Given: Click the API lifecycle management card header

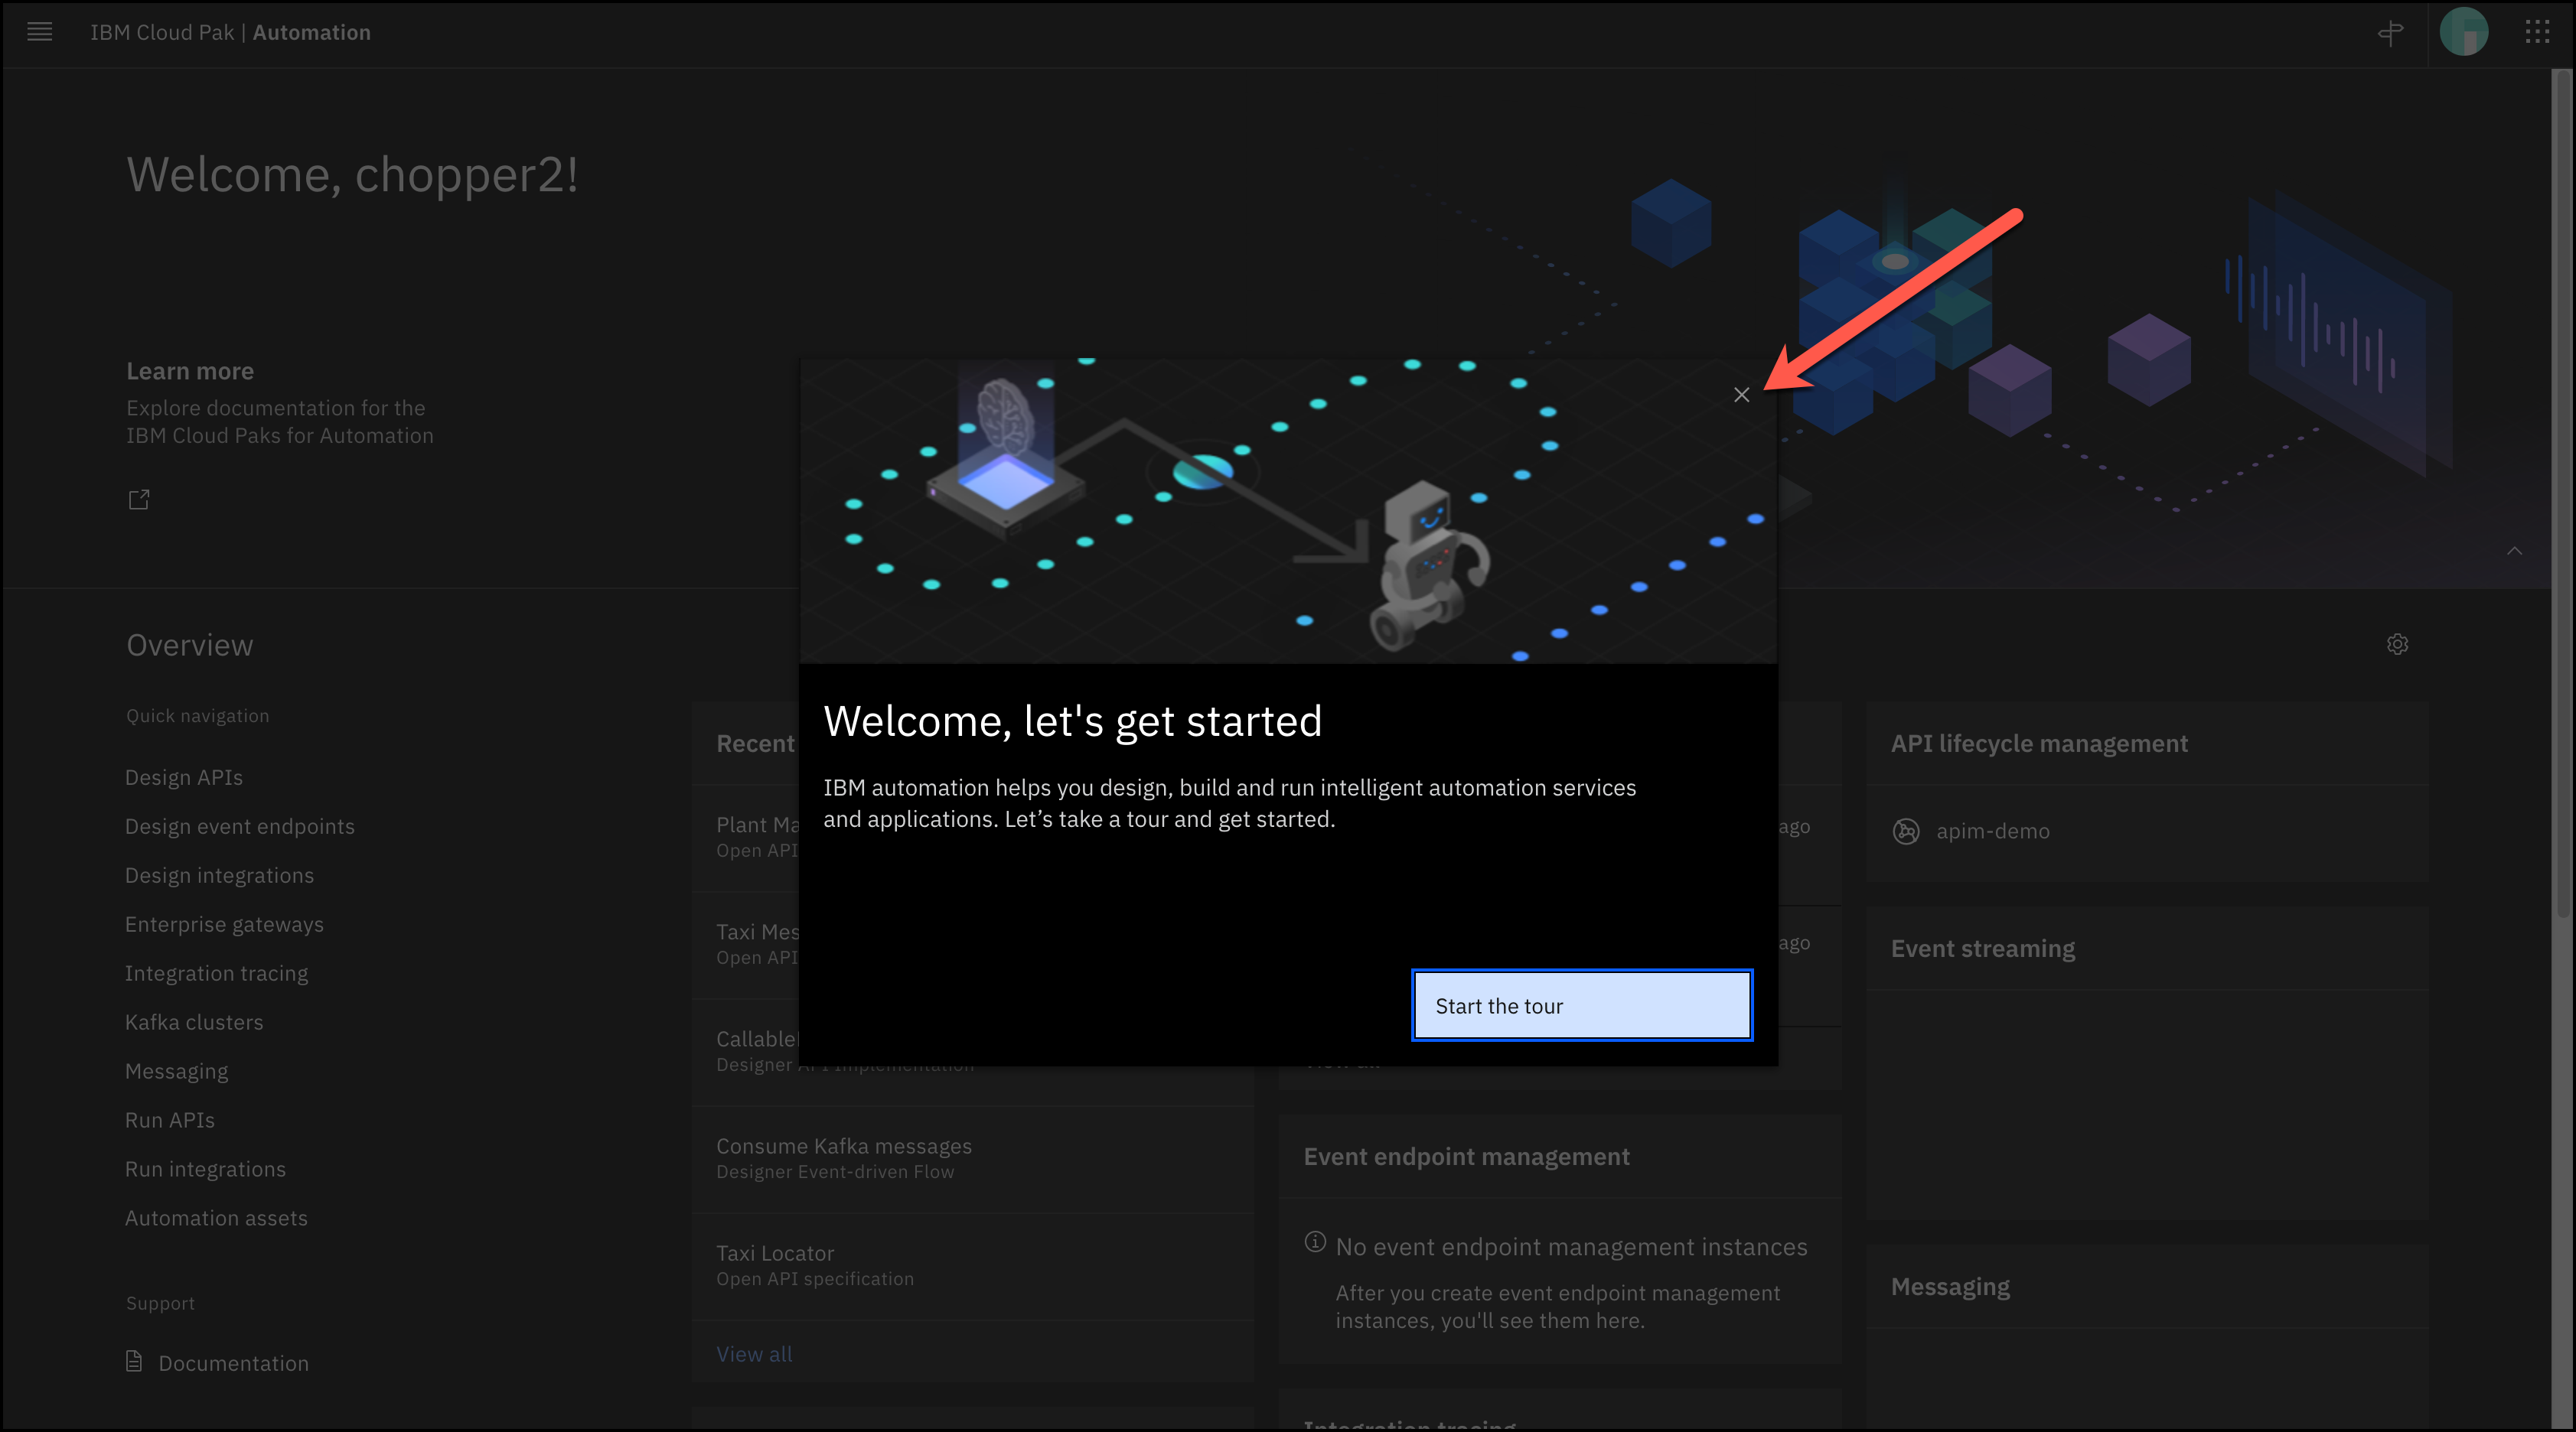Looking at the screenshot, I should (2147, 744).
